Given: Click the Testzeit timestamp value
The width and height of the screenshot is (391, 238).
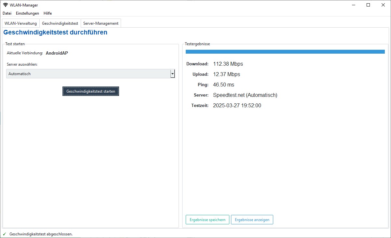Looking at the screenshot, I should pos(237,105).
